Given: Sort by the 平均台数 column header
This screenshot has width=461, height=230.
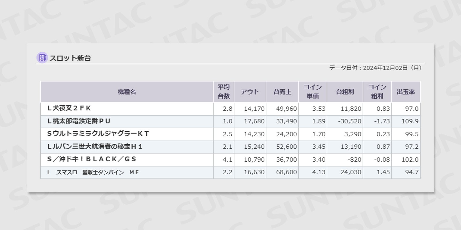Looking at the screenshot, I should (x=224, y=92).
